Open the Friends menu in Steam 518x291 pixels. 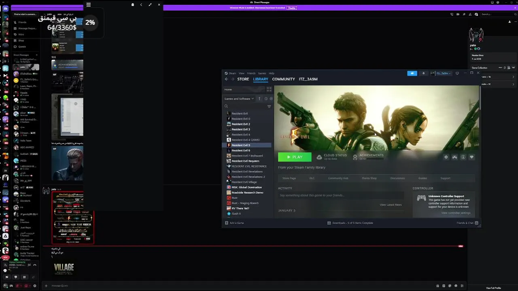click(251, 73)
